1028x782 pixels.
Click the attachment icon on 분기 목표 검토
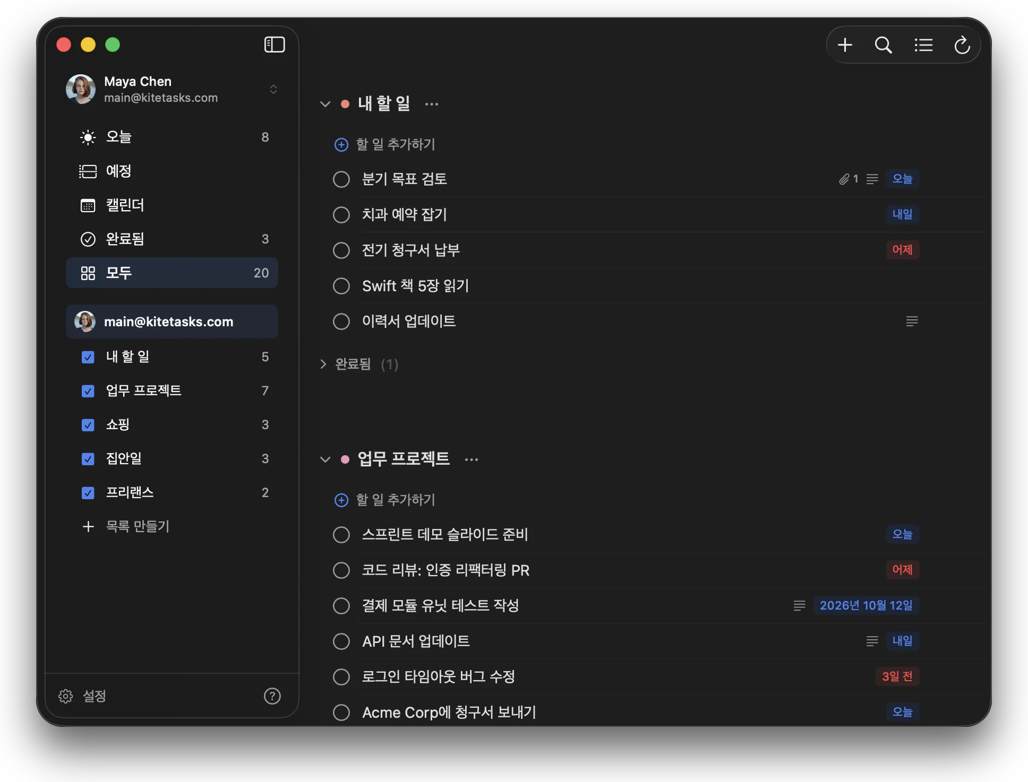coord(844,179)
